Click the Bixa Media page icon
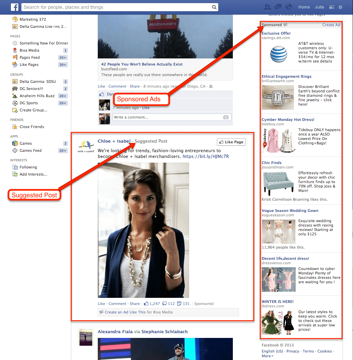 15,50
